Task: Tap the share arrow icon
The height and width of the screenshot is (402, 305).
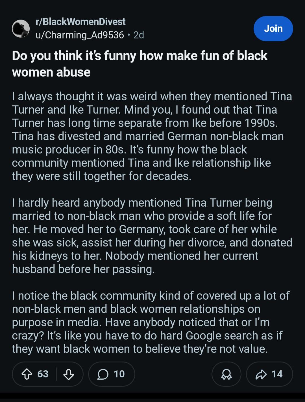Action: tap(261, 374)
